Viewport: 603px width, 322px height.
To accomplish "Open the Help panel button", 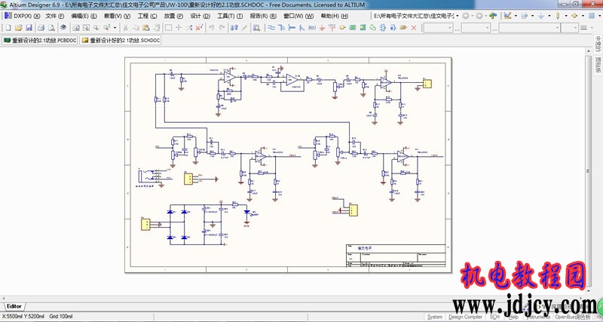I will coord(513,317).
